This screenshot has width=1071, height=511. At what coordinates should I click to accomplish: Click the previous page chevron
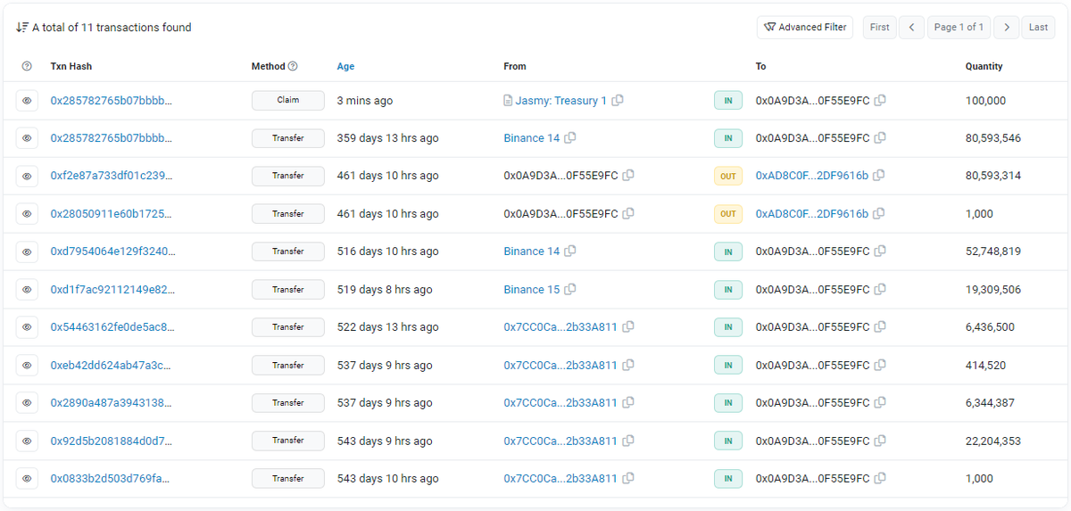coord(911,28)
